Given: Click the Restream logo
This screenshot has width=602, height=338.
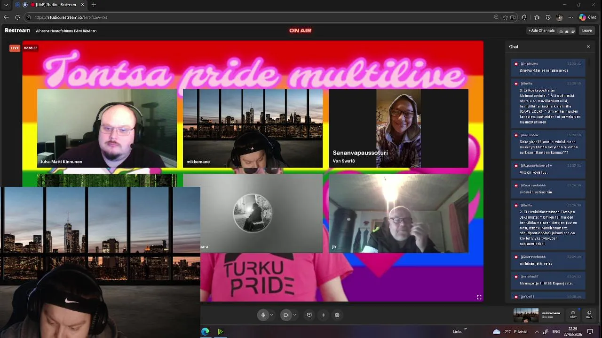Looking at the screenshot, I should (x=17, y=31).
